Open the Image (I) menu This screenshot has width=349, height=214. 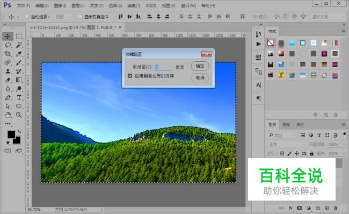(60, 5)
